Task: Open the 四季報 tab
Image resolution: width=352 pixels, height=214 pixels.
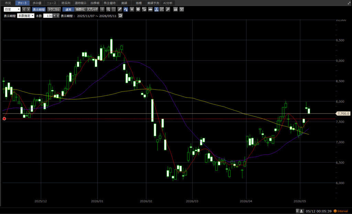Action: point(95,3)
